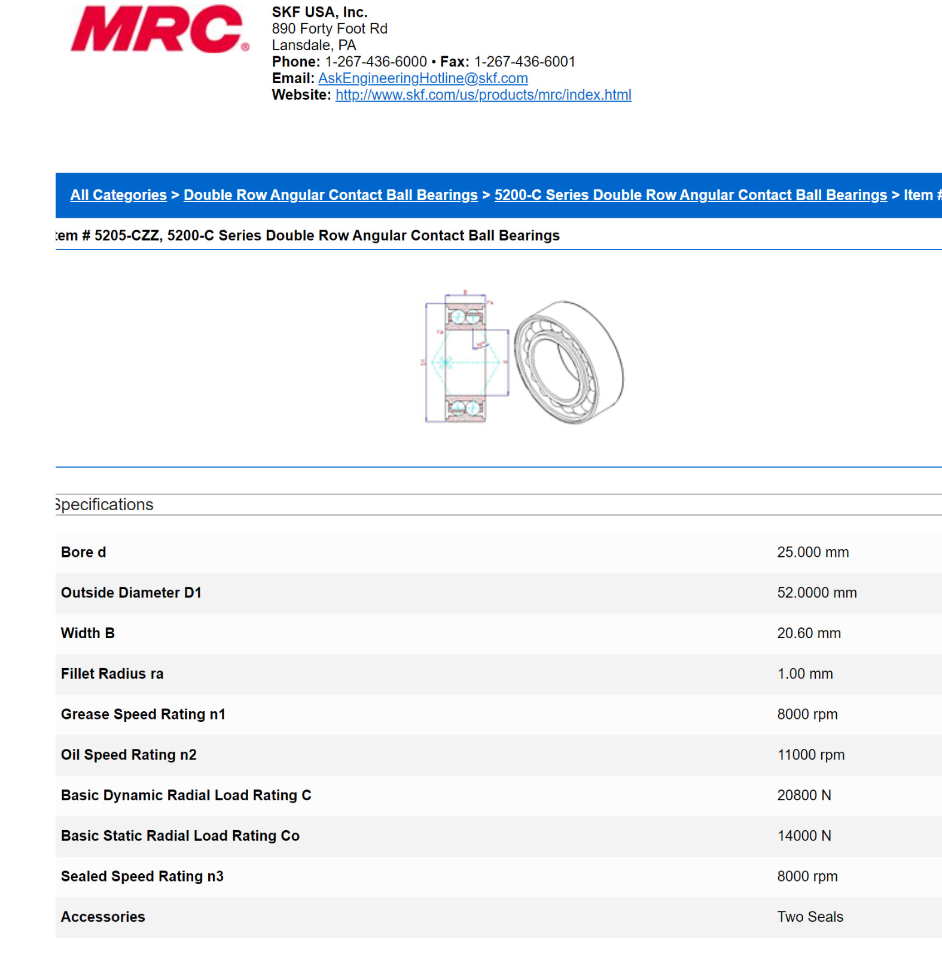The image size is (942, 957).
Task: Select the Item # 5205-CZZ heading text
Action: tap(307, 236)
